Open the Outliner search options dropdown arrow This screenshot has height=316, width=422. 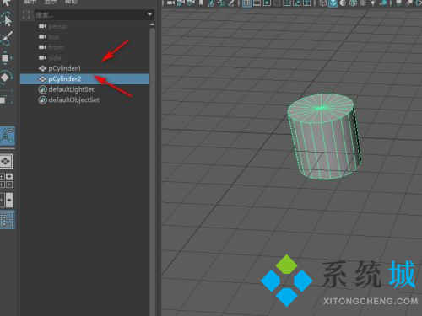149,14
